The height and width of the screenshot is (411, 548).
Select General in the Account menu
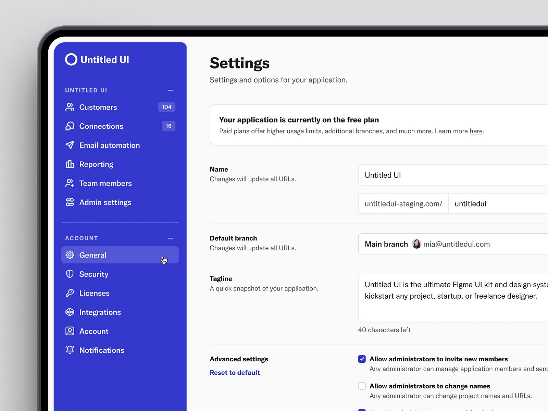click(93, 255)
